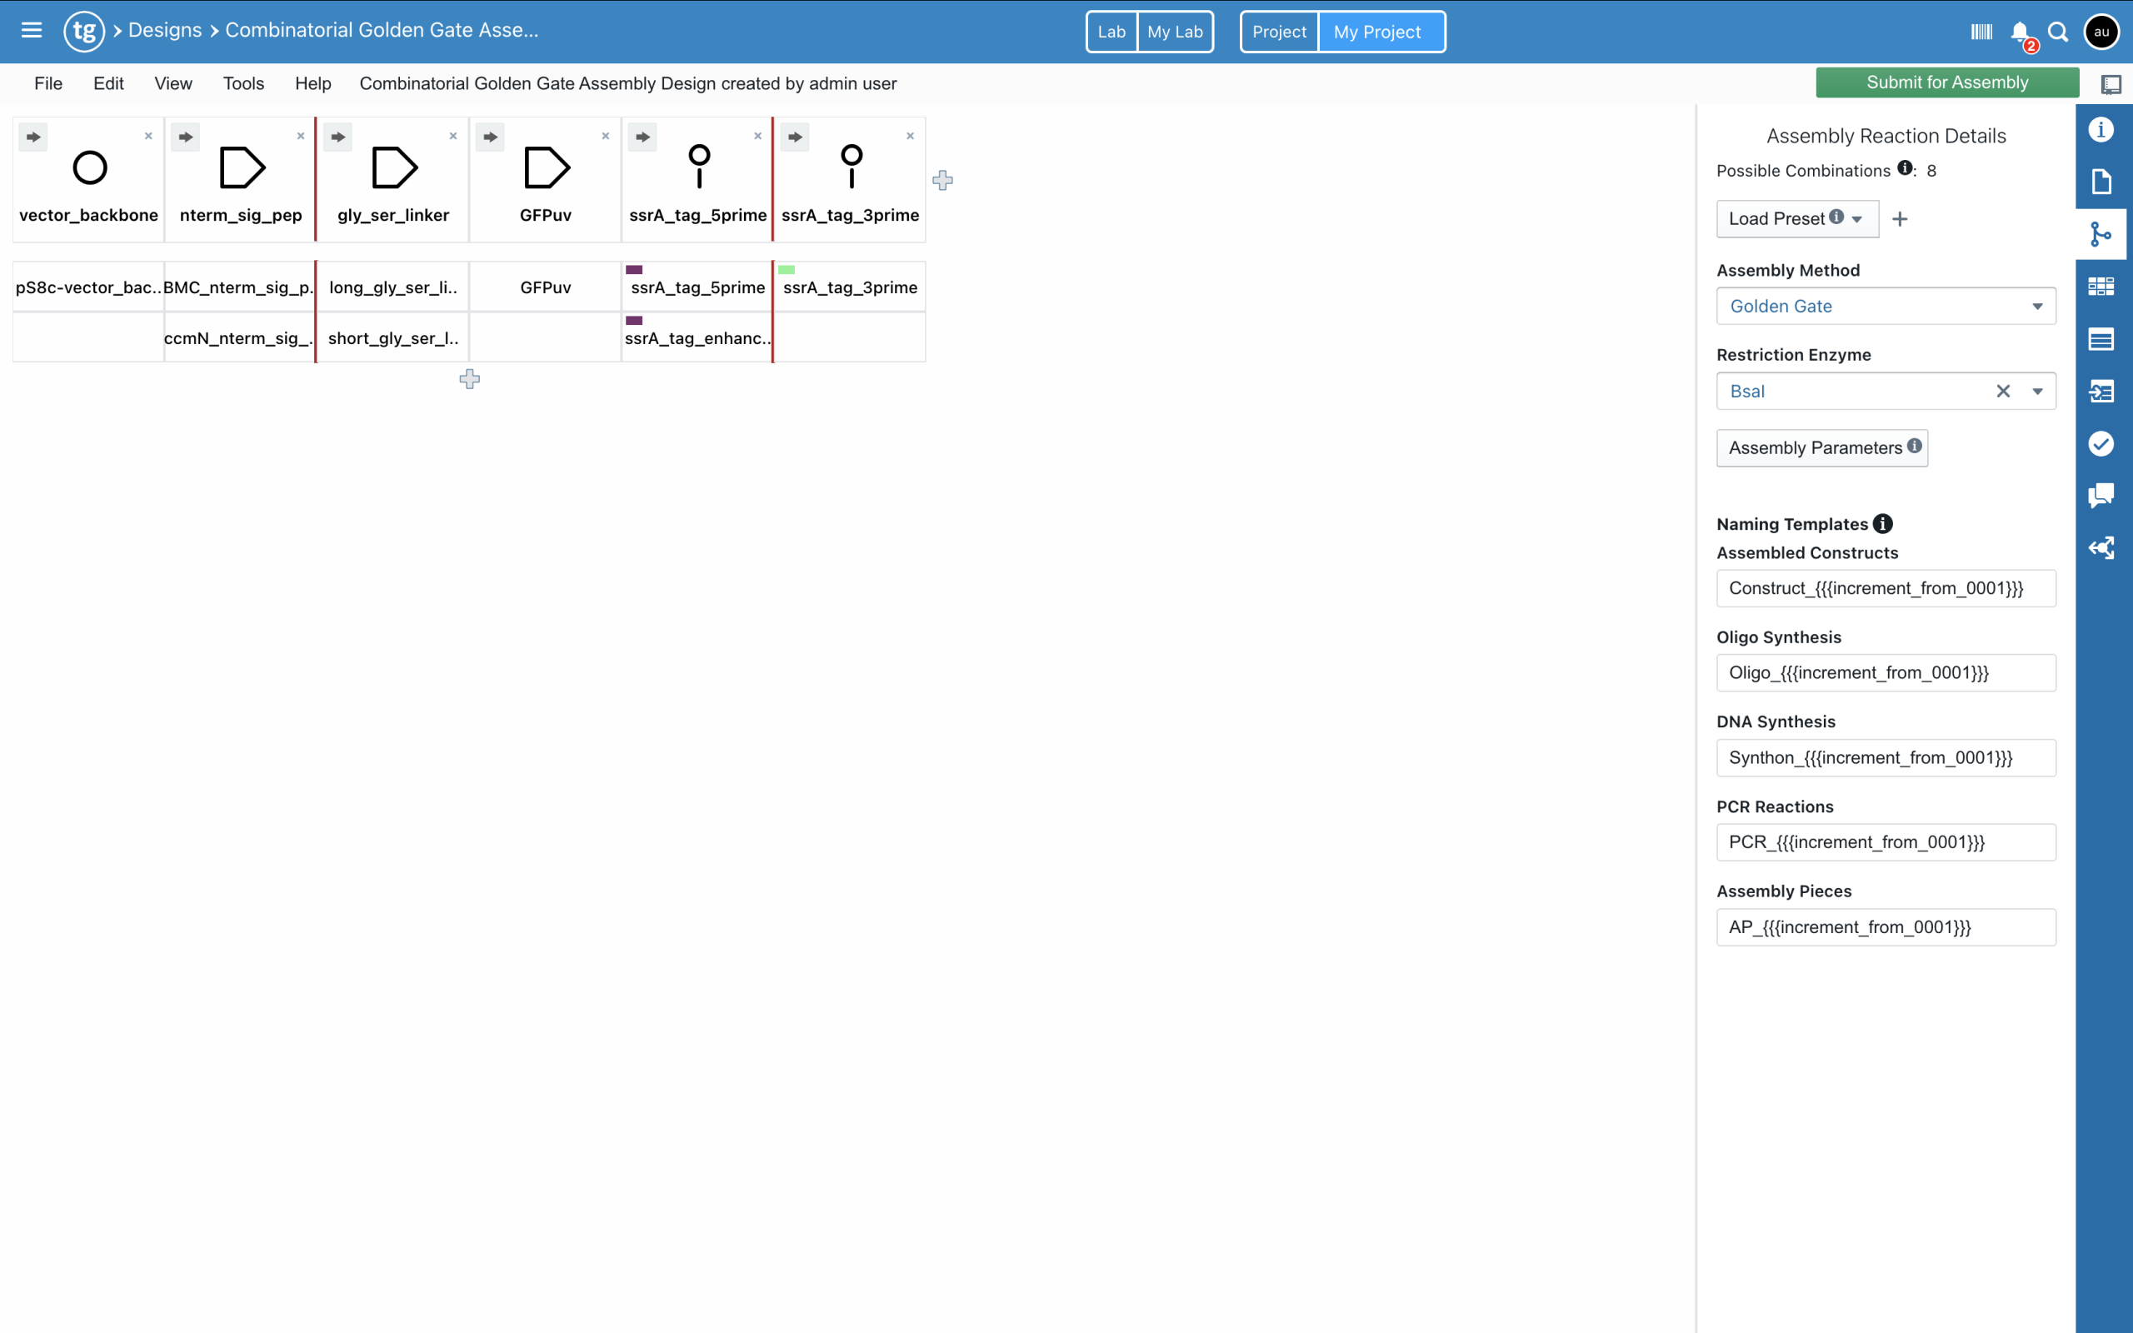Open the Assembly Reaction Details panel icon
Image resolution: width=2133 pixels, height=1333 pixels.
point(2102,233)
